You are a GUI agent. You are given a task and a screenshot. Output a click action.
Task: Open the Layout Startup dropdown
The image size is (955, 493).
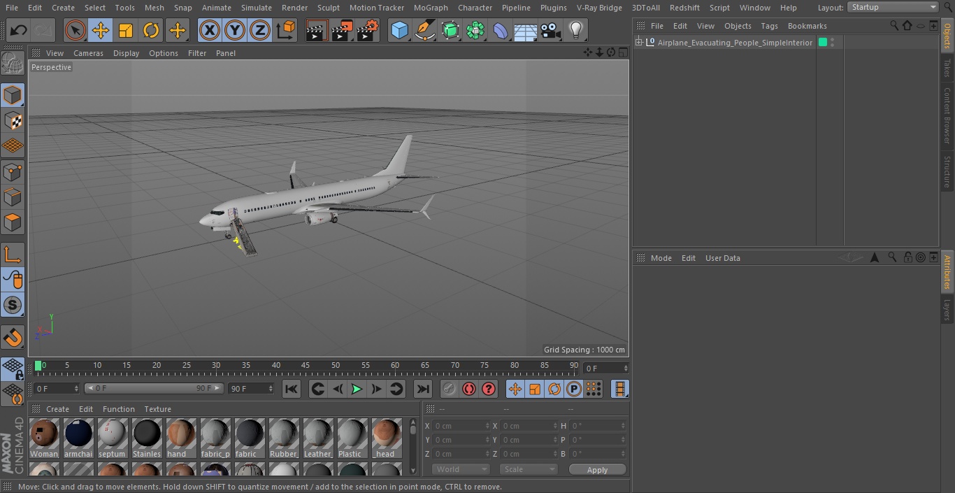(x=893, y=7)
